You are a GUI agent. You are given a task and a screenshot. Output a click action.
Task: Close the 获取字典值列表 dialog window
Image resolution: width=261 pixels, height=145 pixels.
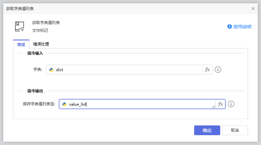[x=253, y=8]
